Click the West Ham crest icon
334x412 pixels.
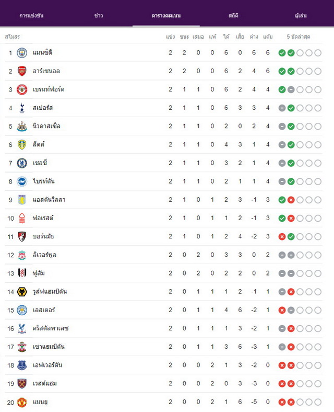click(x=22, y=384)
